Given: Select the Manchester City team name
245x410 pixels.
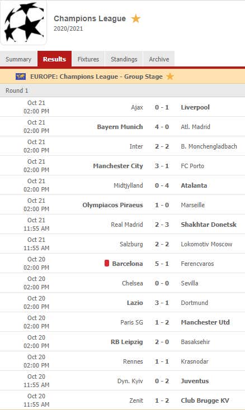Looking at the screenshot, I should pyautogui.click(x=118, y=166).
